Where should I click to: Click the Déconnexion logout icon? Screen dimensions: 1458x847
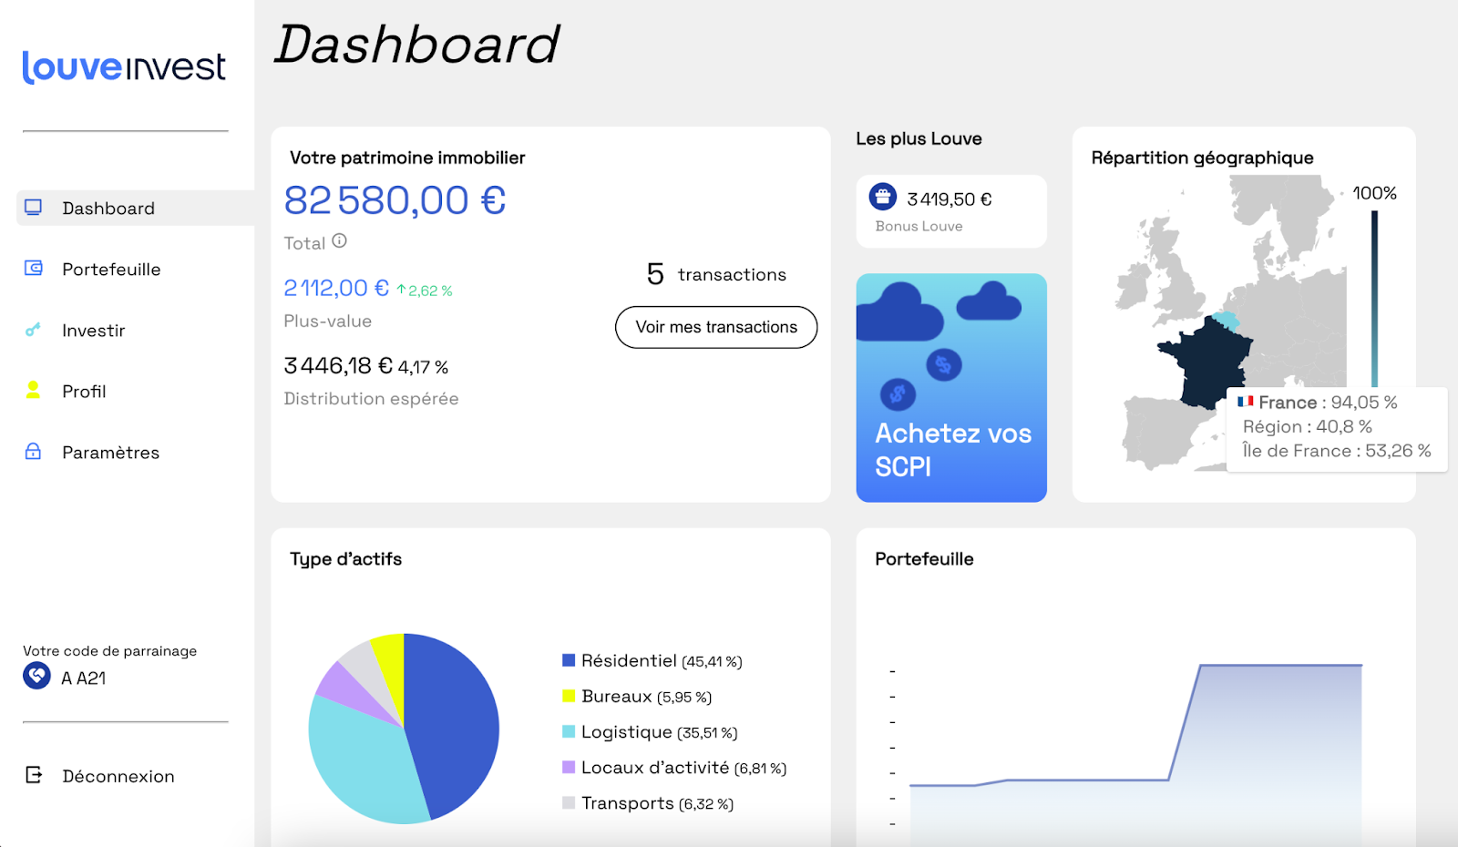click(x=34, y=775)
